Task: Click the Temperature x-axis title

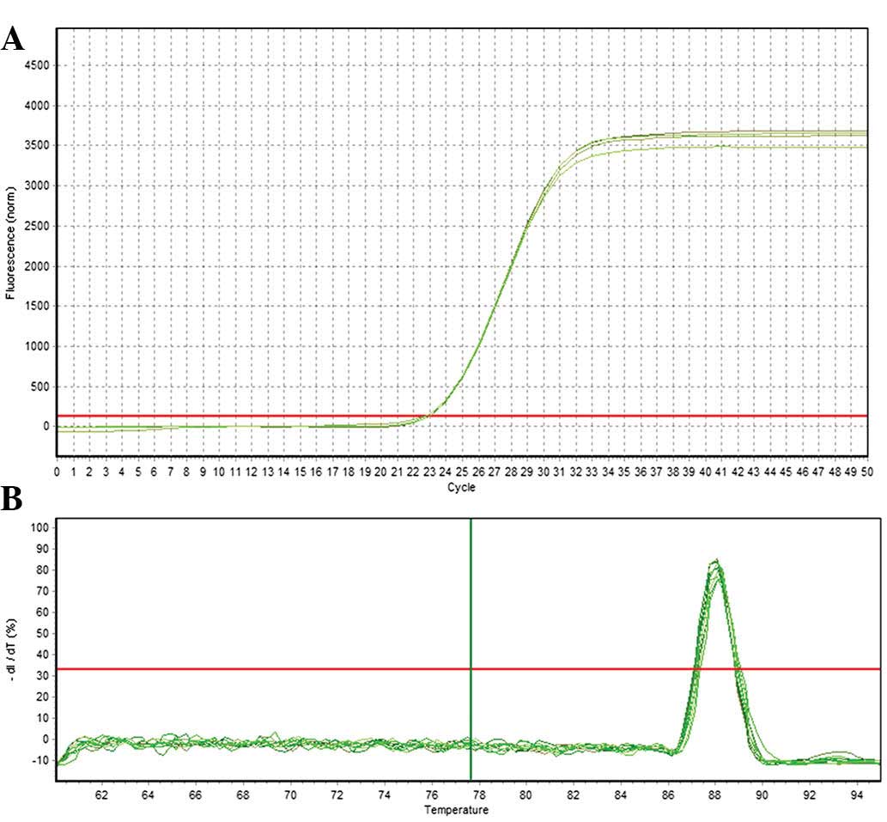Action: [464, 809]
